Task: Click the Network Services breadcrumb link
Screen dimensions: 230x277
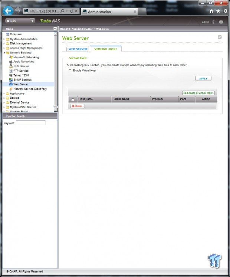Action: click(82, 29)
